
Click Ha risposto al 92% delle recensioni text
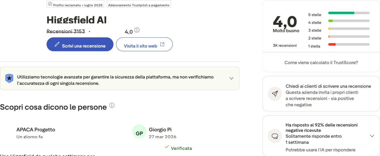pyautogui.click(x=321, y=128)
